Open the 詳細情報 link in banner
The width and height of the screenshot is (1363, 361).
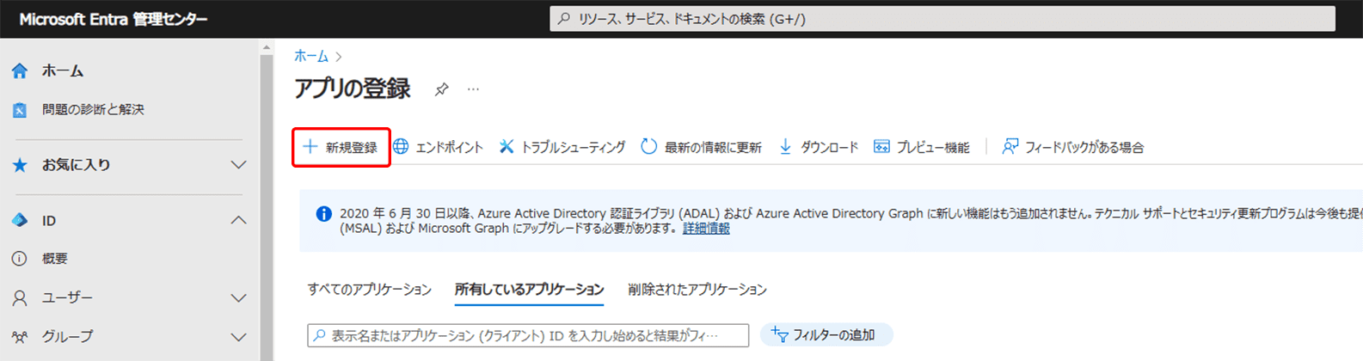[x=706, y=229]
